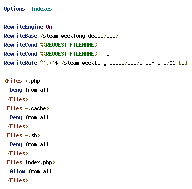Click 'Deny from all' under *.sh block

point(29,144)
